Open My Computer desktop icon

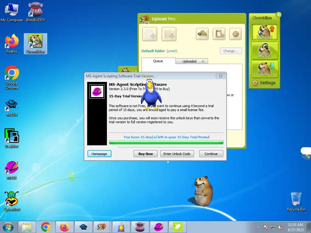(x=12, y=12)
